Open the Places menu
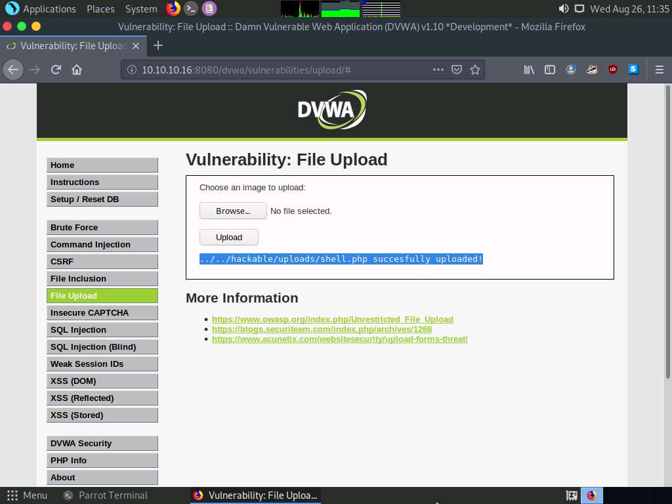Image resolution: width=672 pixels, height=504 pixels. tap(100, 9)
